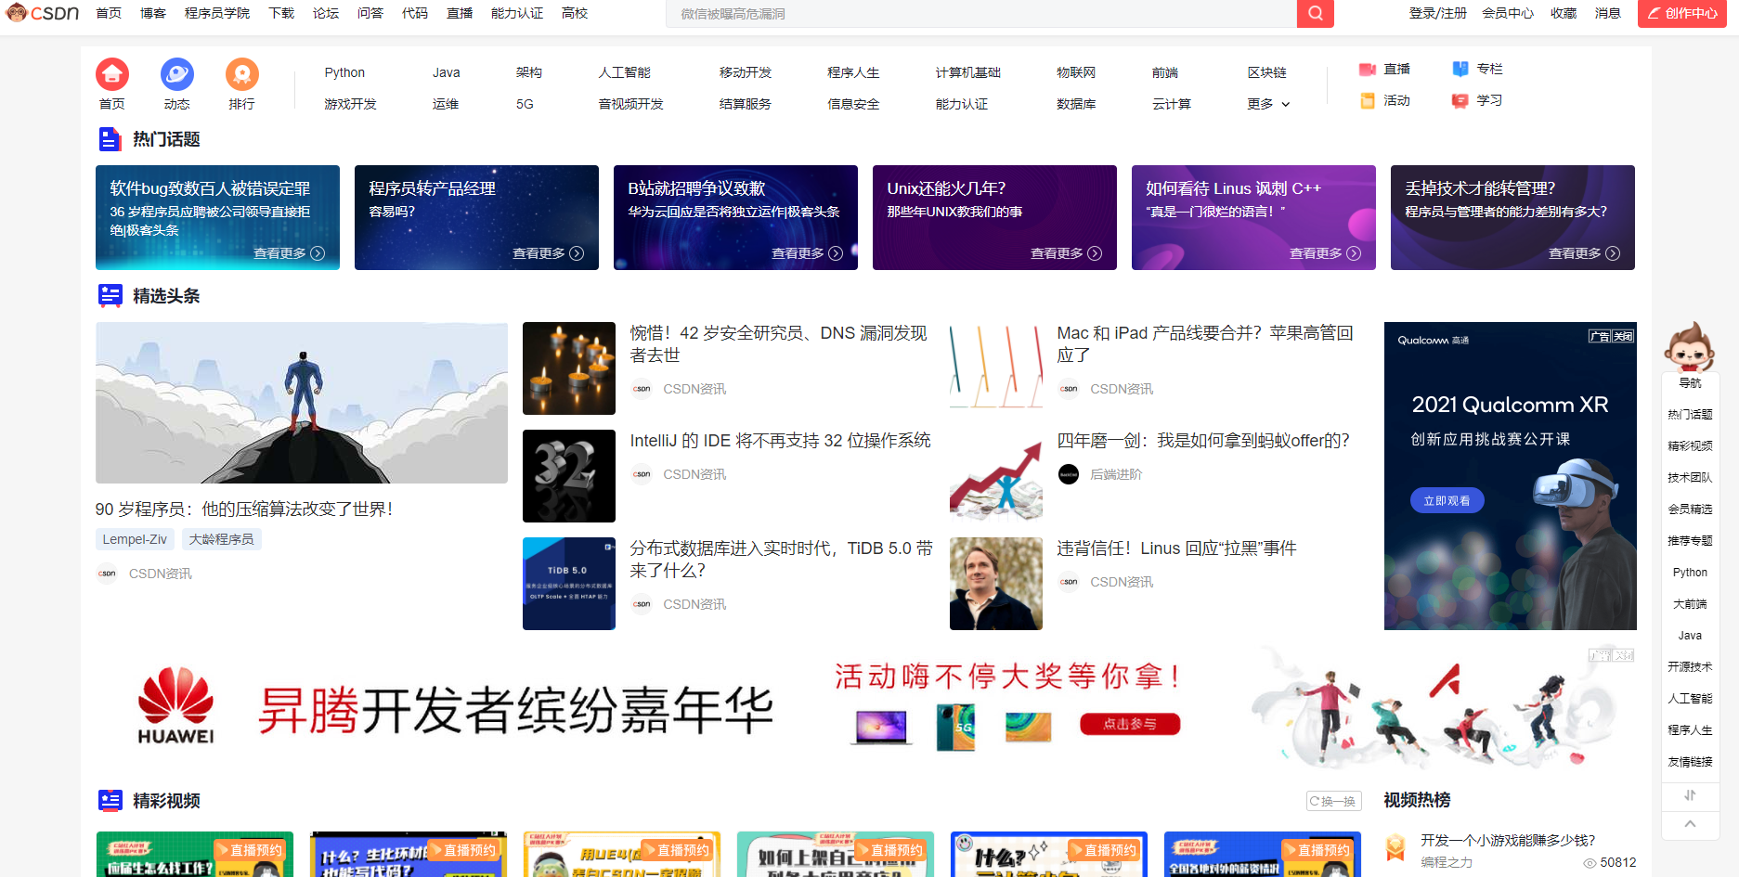The image size is (1739, 877).
Task: Close the Qualcomm ad via 关闭
Action: 1623,336
